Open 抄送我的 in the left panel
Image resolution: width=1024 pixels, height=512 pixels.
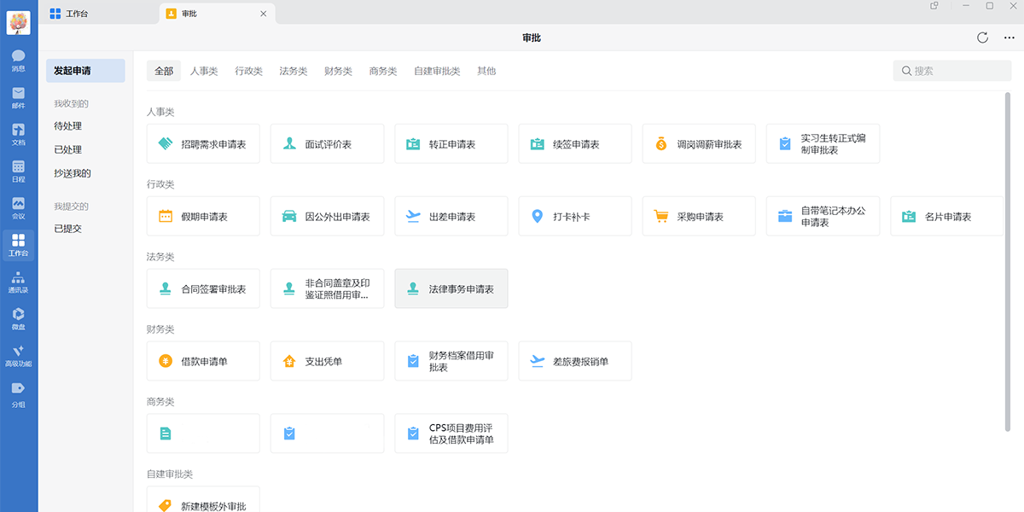[x=73, y=174]
